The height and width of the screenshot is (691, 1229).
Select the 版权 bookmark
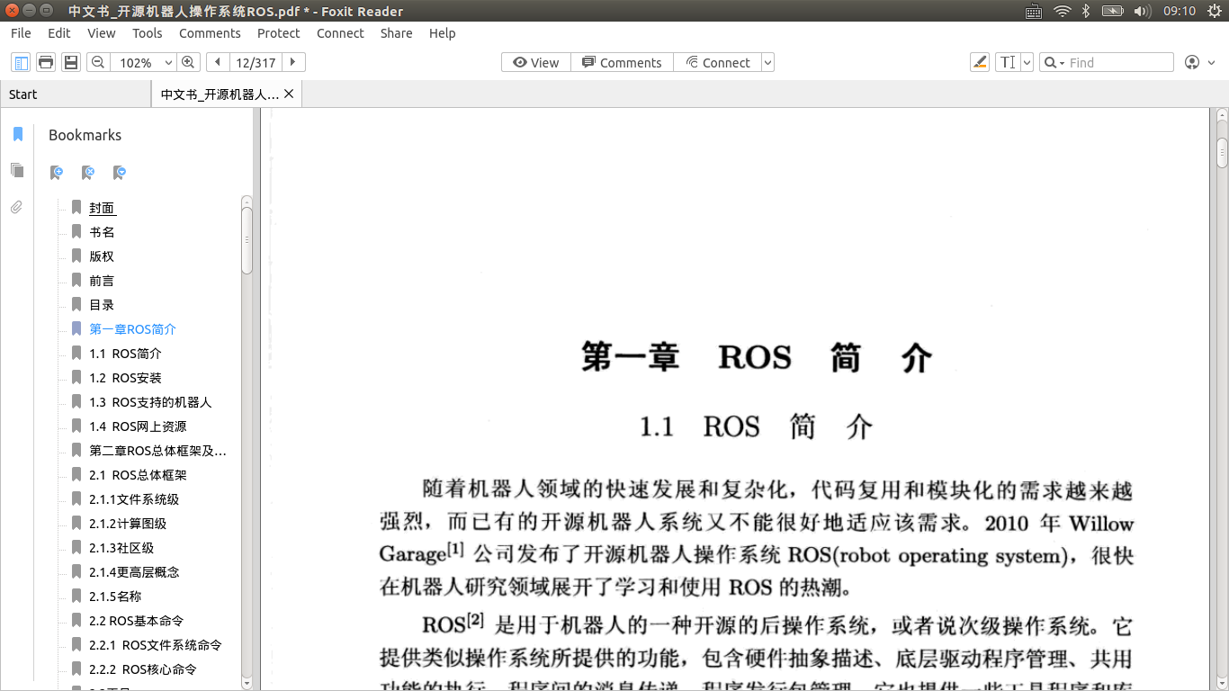(x=102, y=256)
